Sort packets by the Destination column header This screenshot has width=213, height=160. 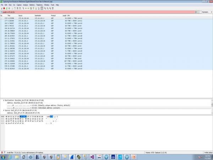coord(38,16)
